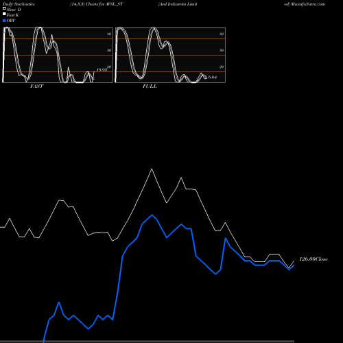Click the FAST chart label

[36, 86]
